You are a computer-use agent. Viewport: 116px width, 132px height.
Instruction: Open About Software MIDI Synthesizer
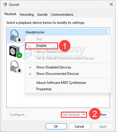point(61,83)
